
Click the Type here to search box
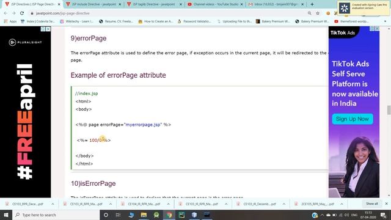coord(56,215)
